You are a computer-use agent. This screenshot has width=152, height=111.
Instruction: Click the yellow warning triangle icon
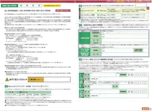tap(7, 79)
